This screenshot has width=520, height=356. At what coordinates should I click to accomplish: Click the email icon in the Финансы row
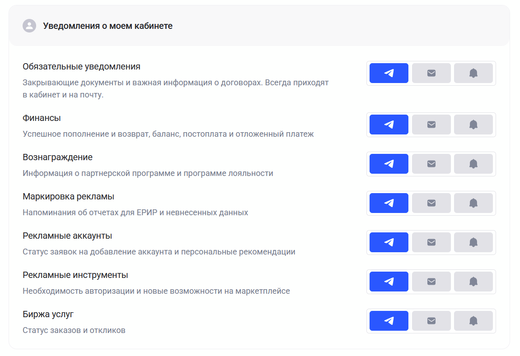(x=431, y=124)
